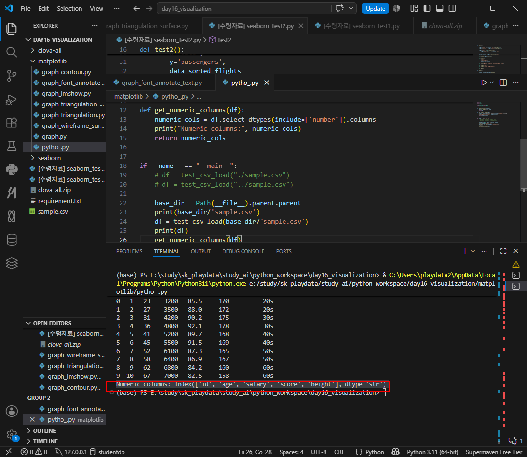Image resolution: width=527 pixels, height=457 pixels.
Task: Click the remote window status icon
Action: pos(9,452)
